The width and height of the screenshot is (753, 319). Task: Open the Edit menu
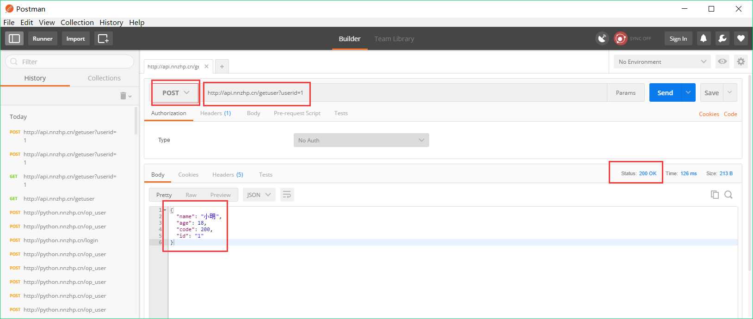point(27,22)
